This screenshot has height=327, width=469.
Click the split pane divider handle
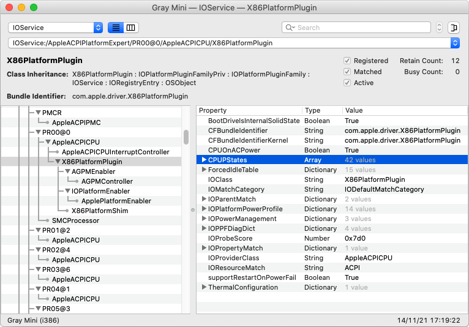[x=193, y=210]
